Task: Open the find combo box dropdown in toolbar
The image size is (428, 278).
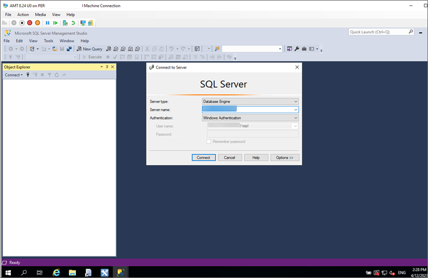Action: pyautogui.click(x=280, y=49)
